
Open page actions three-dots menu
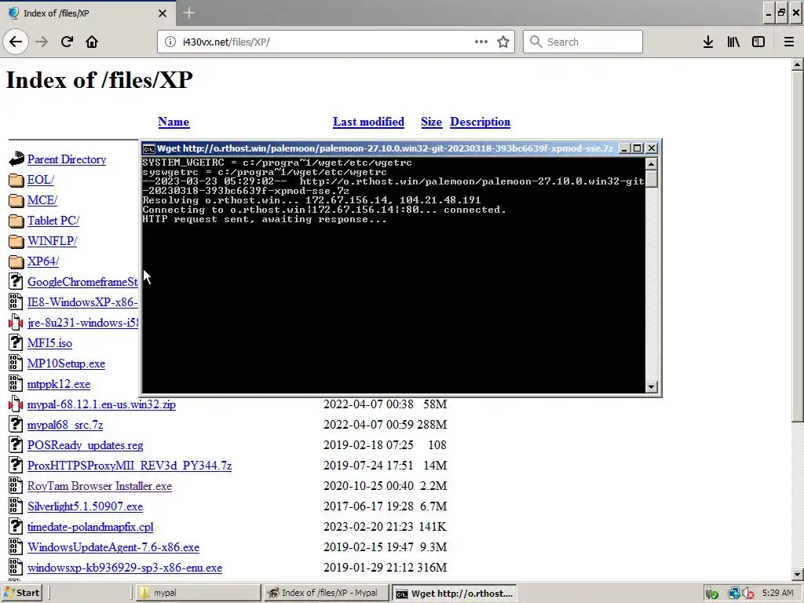pos(481,42)
